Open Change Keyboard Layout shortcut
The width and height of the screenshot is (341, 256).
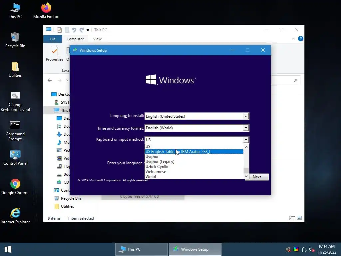(15, 101)
